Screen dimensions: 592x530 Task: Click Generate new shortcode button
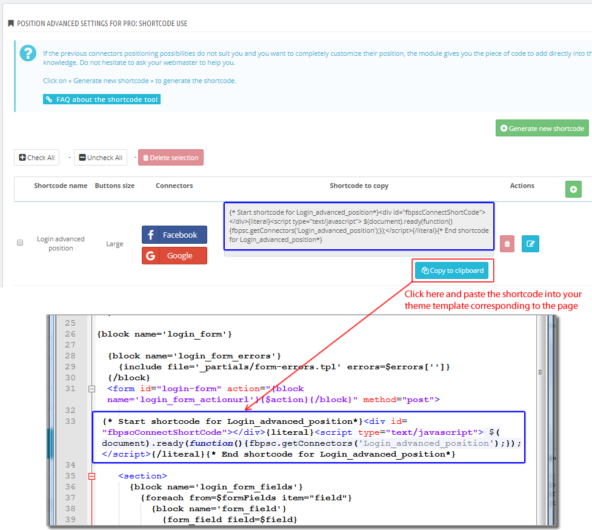click(x=542, y=129)
